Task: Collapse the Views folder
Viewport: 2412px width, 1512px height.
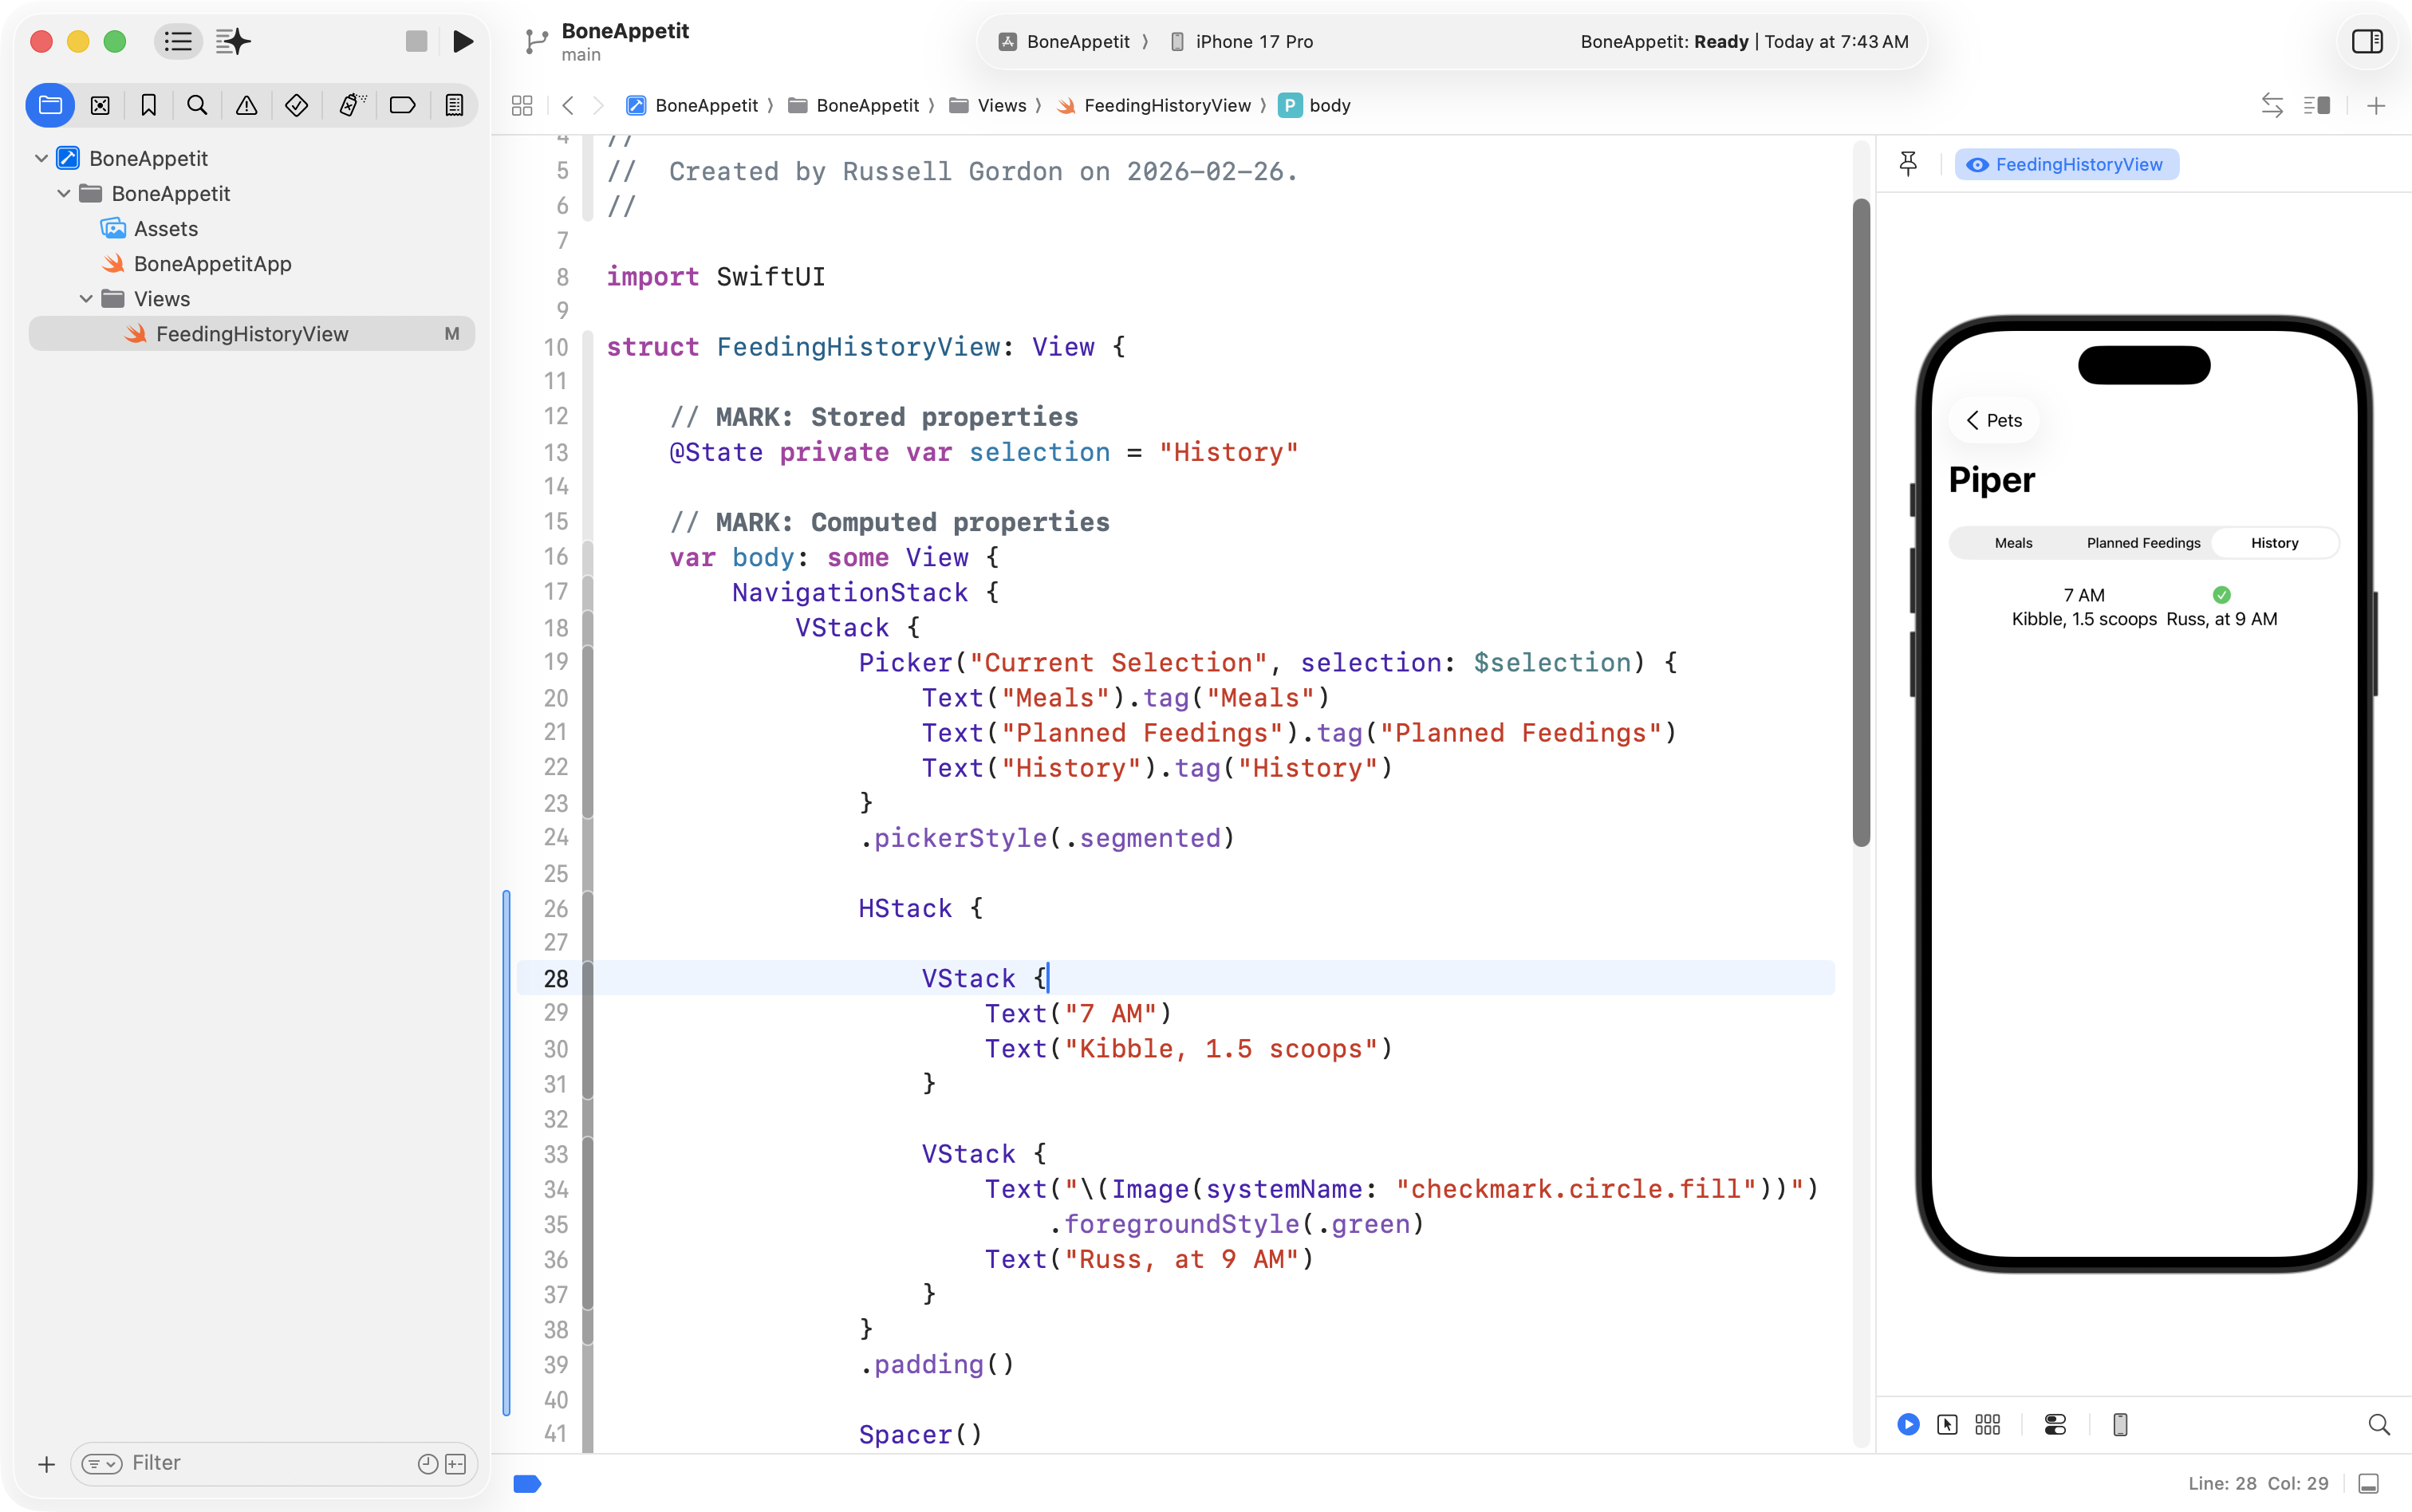Action: coord(86,299)
